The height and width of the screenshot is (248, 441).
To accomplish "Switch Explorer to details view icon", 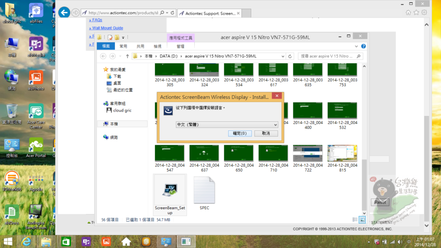I will point(355,220).
